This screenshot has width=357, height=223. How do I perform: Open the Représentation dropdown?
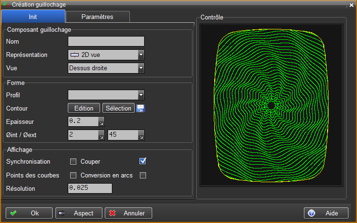tap(141, 55)
